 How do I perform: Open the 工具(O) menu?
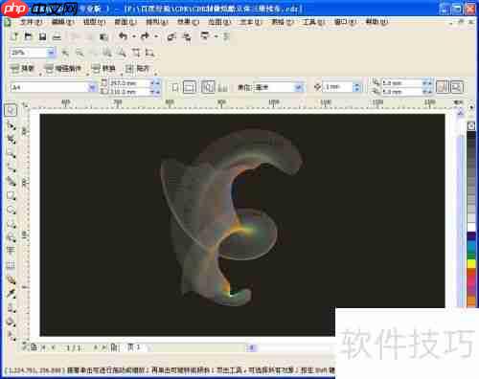[313, 22]
